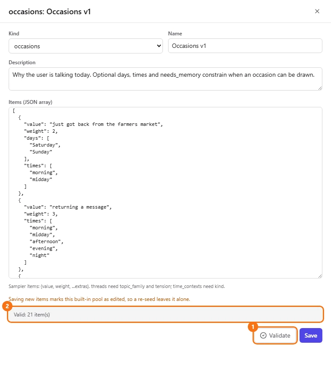Click the orange re-seed warning text

click(x=99, y=299)
